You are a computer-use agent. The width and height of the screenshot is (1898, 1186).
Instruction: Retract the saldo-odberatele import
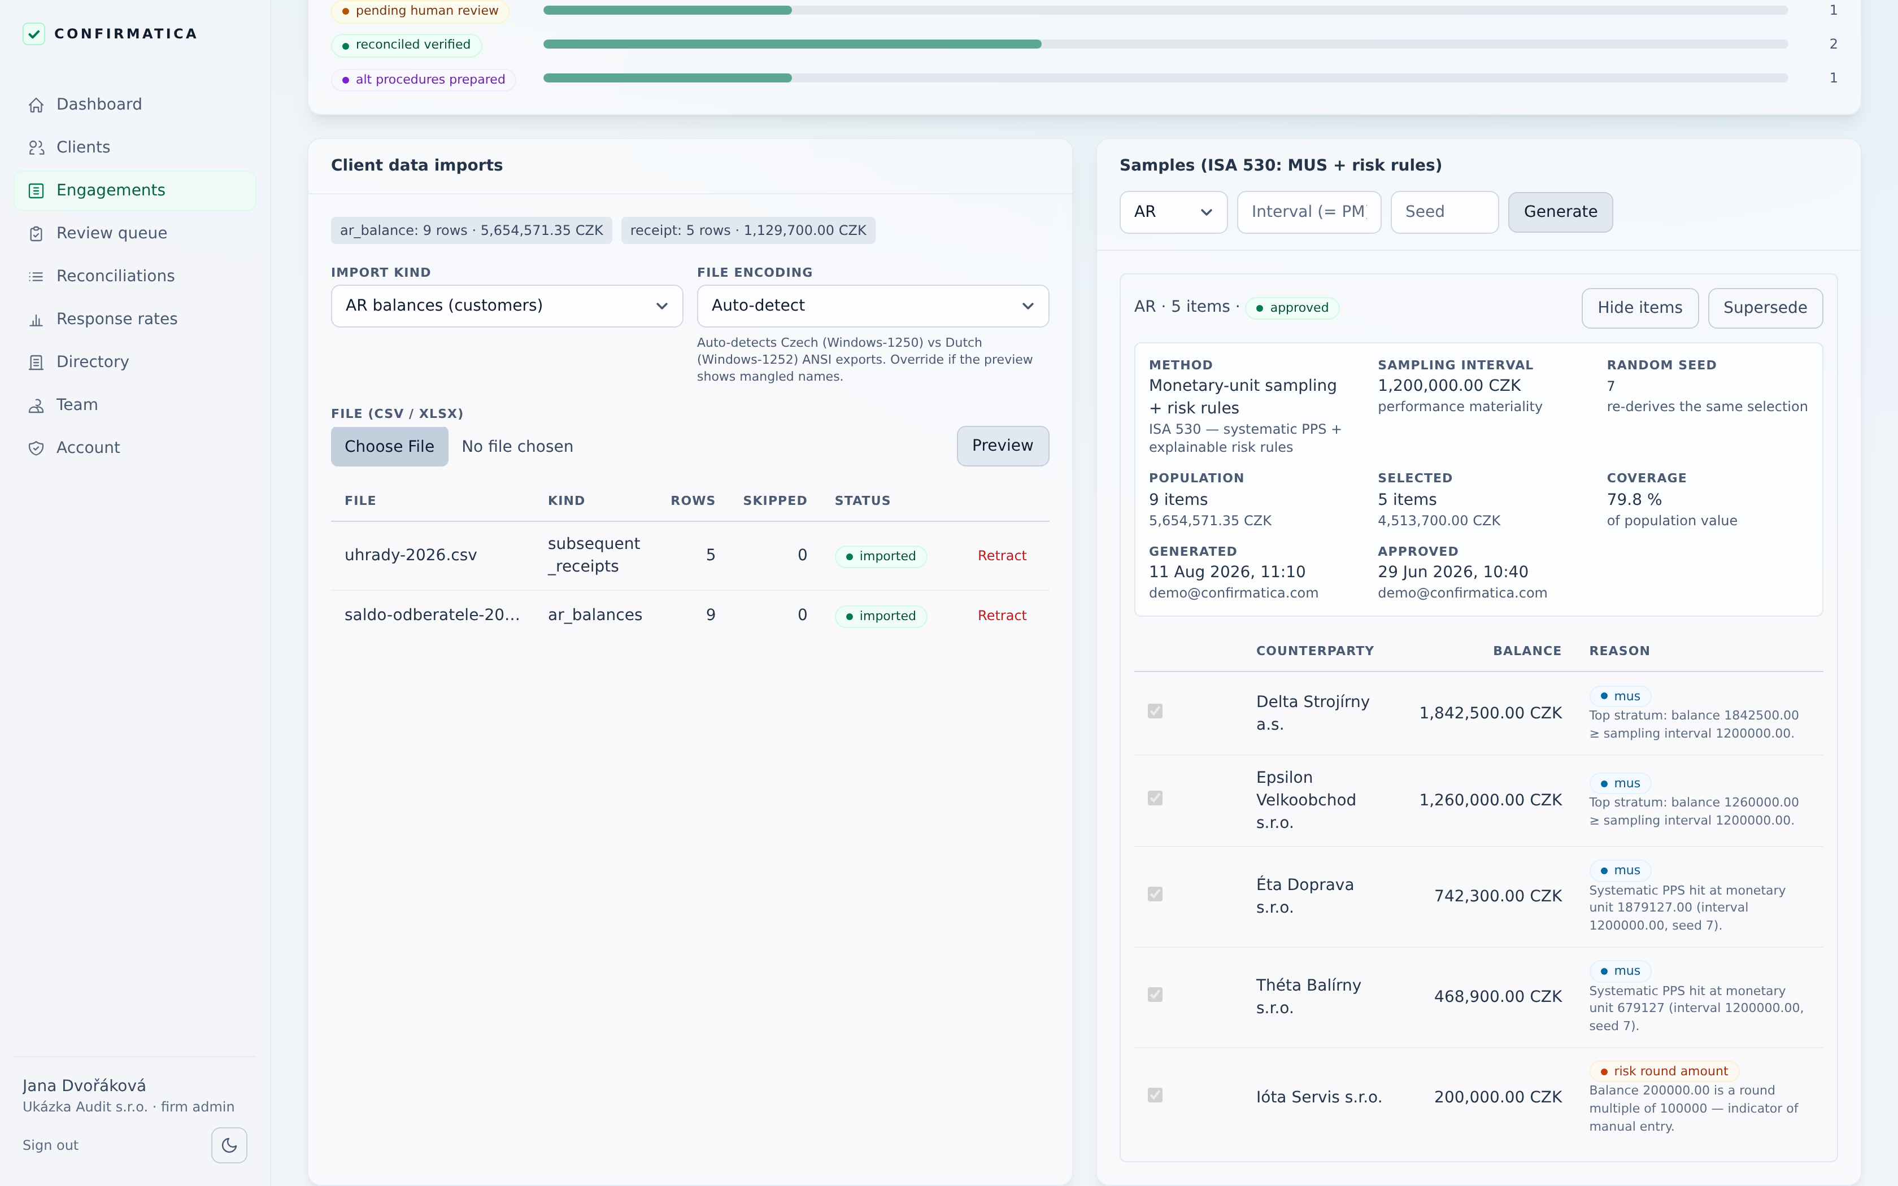(1002, 616)
